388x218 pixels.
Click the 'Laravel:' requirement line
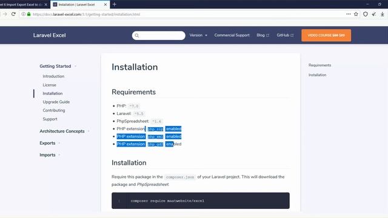click(130, 114)
